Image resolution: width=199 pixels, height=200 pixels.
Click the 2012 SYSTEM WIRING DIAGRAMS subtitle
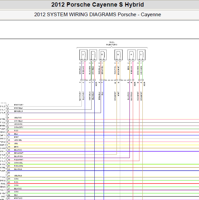coord(98,15)
